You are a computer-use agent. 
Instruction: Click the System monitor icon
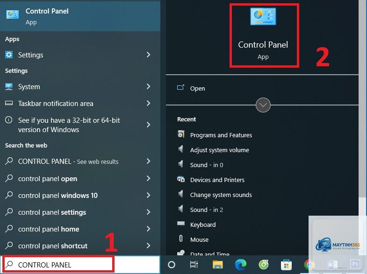pyautogui.click(x=9, y=87)
